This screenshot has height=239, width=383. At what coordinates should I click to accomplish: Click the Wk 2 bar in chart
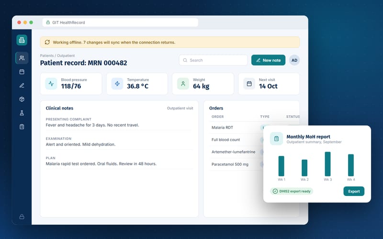[x=304, y=168]
